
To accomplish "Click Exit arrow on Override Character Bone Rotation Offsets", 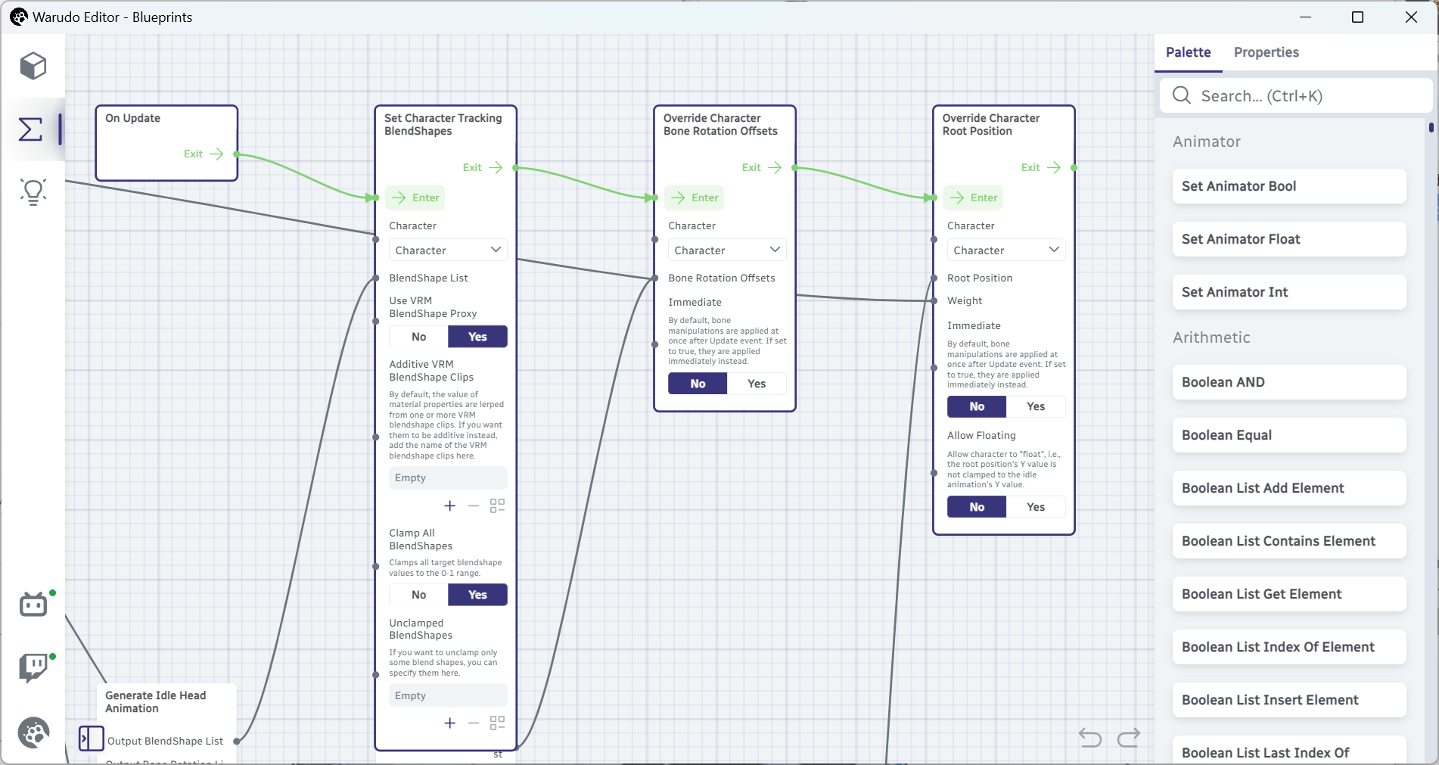I will coord(775,167).
